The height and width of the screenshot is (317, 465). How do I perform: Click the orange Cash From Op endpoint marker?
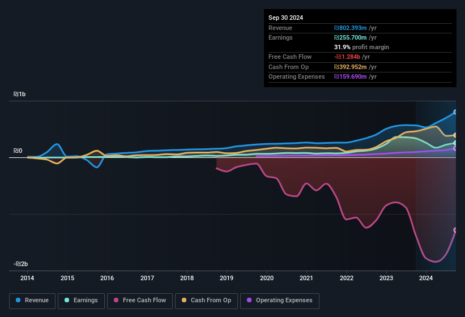pos(455,135)
